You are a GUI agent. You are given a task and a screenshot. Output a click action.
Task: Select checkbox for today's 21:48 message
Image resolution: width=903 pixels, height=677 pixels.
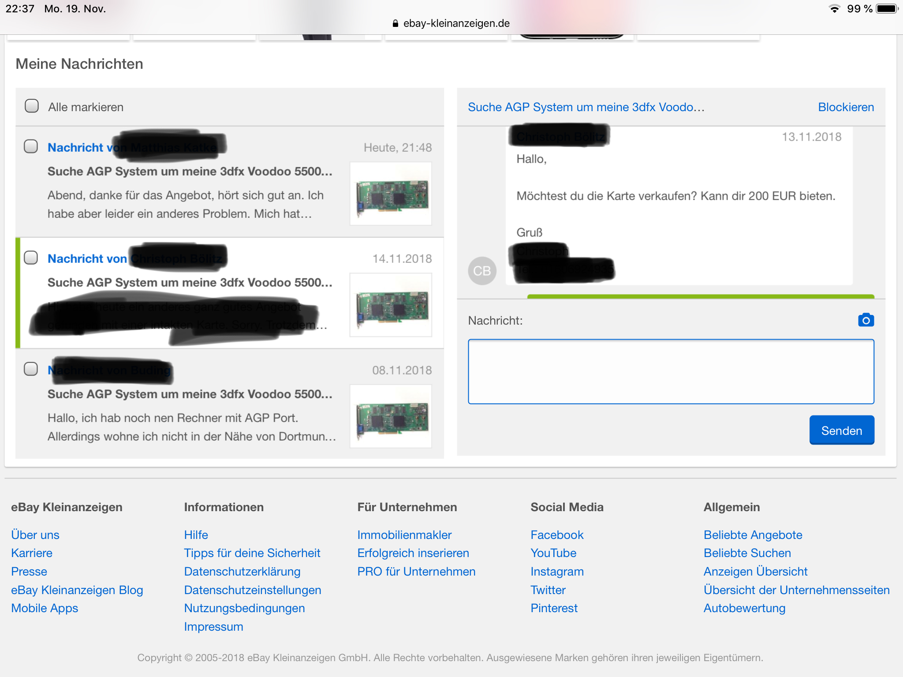tap(31, 146)
